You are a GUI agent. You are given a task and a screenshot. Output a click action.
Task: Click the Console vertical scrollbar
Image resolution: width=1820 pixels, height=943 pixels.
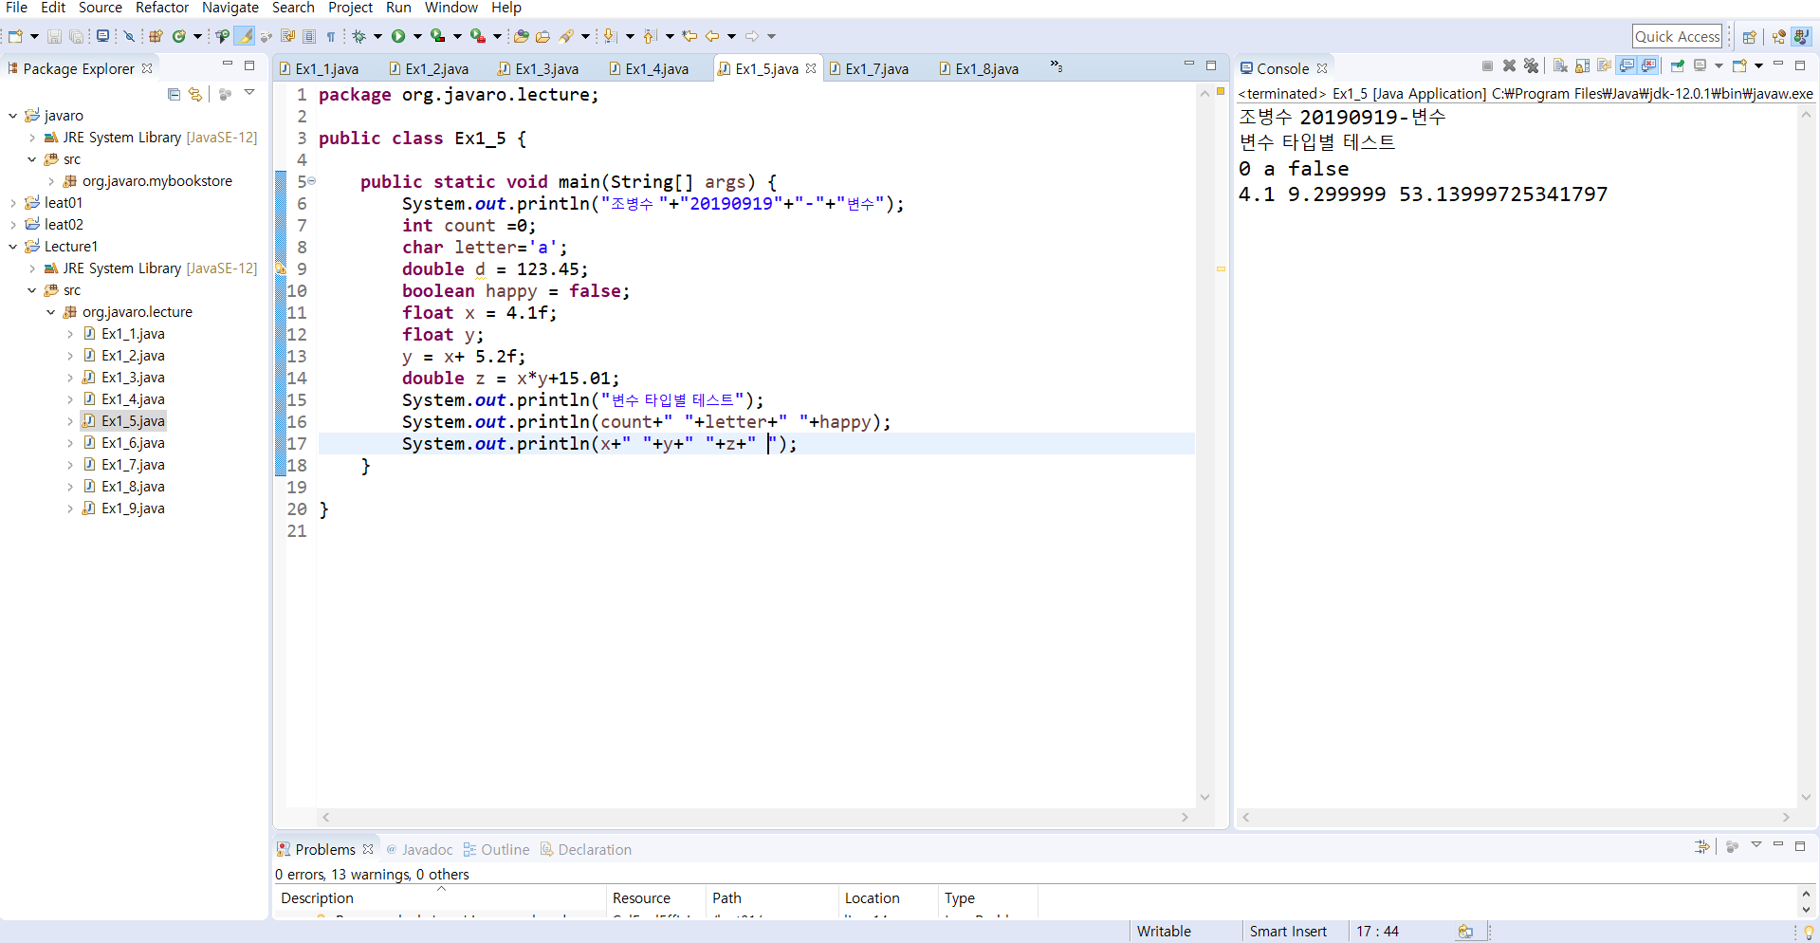point(1806,455)
